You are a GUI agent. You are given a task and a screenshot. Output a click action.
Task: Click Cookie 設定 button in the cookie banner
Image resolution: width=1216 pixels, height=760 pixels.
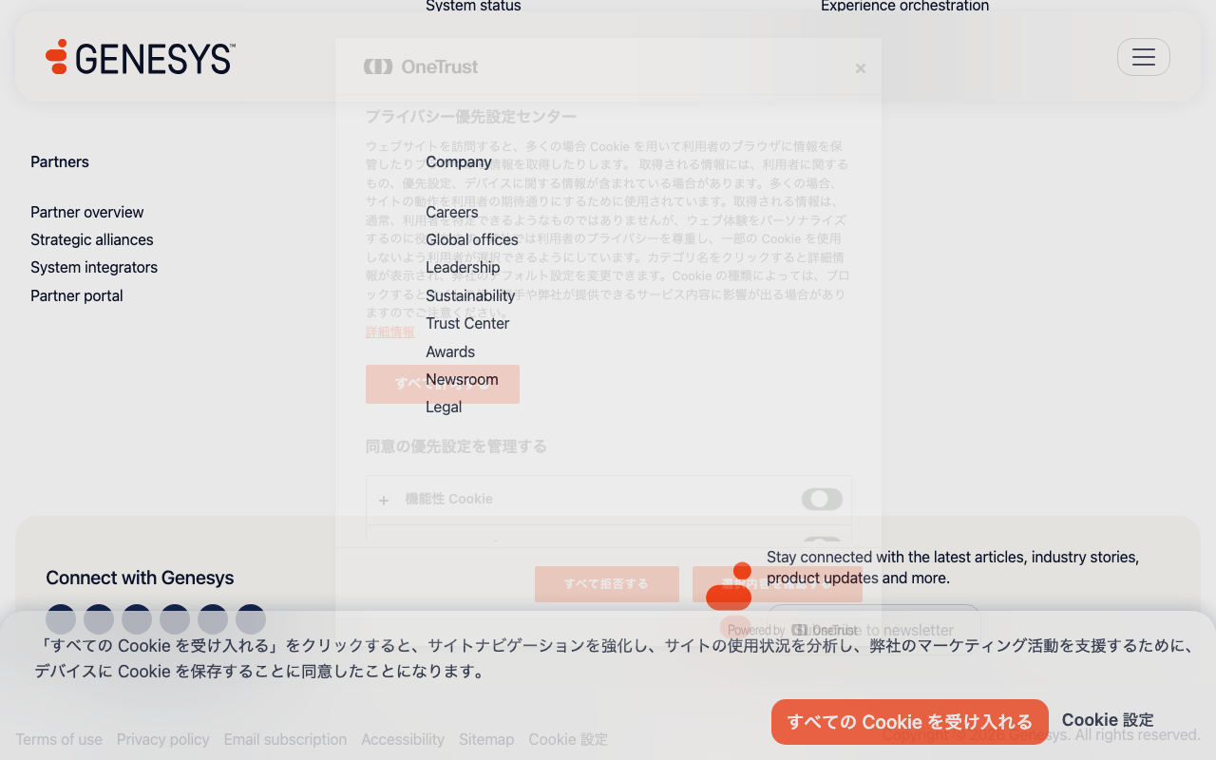pyautogui.click(x=1108, y=720)
